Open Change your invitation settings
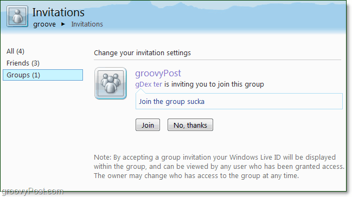 tap(142, 53)
